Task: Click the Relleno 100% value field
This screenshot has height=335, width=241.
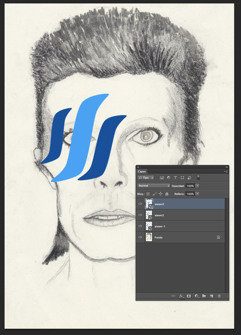Action: [x=190, y=194]
